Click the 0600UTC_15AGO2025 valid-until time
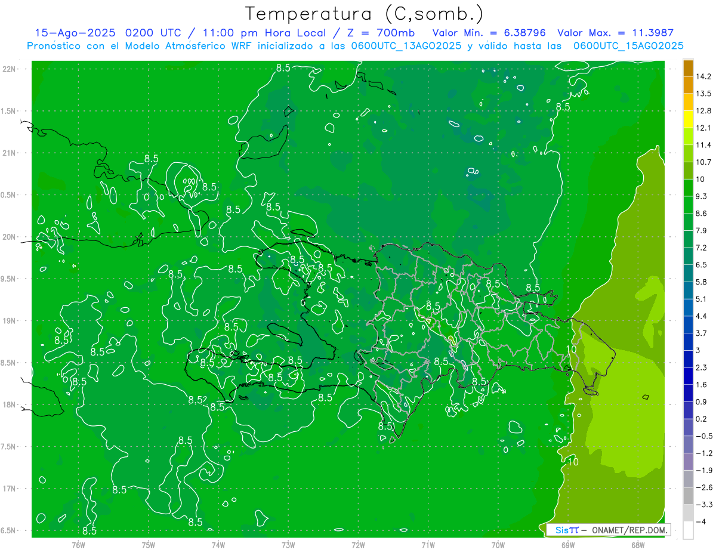 pos(628,46)
